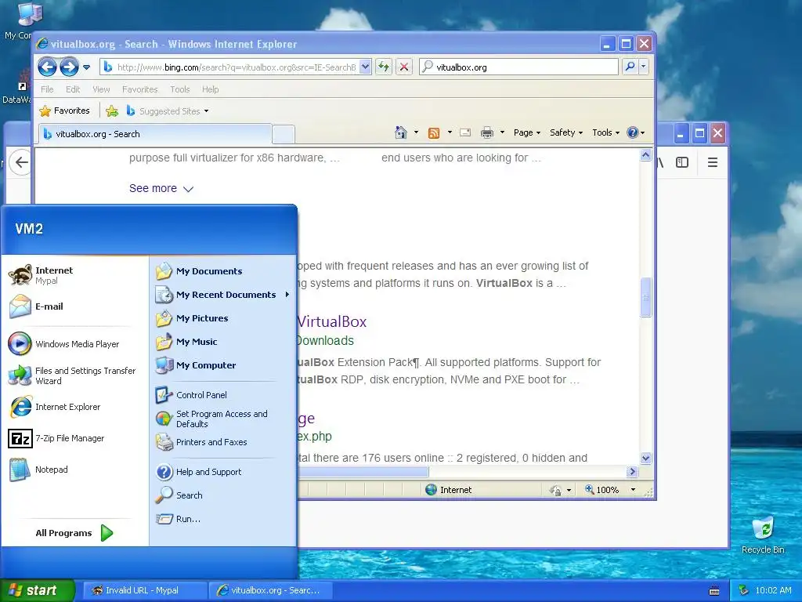802x602 pixels.
Task: Open 7-Zip File Manager
Action: 76,438
